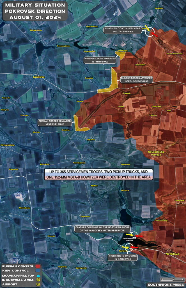Screen dimensions: 186x288
Task: Select the clash circle on Karlovske water reservoir
Action: 134,235
